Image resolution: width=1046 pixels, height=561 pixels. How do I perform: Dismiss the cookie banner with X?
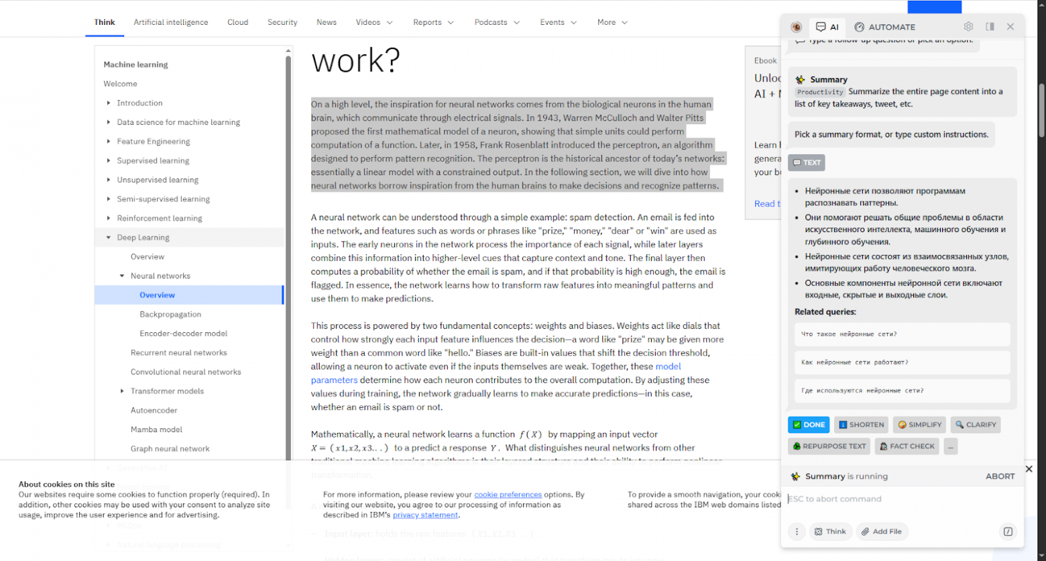coord(1029,469)
